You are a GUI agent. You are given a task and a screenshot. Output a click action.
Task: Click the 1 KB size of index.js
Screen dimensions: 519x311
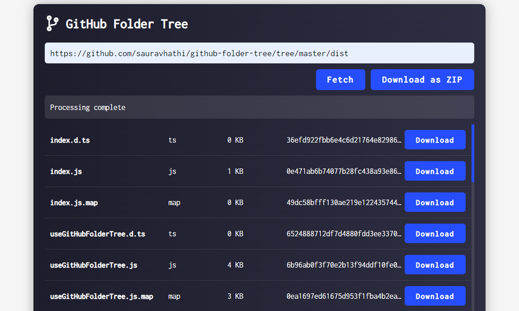[x=236, y=172]
